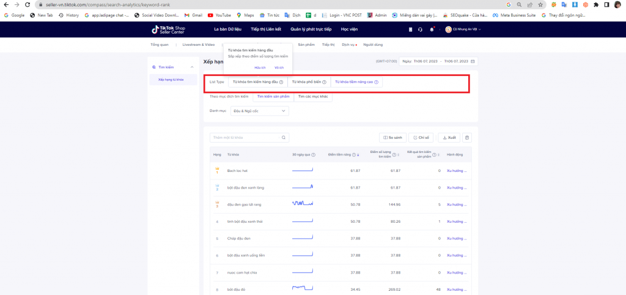Click the Chỉ số button
The height and width of the screenshot is (295, 626).
(421, 138)
